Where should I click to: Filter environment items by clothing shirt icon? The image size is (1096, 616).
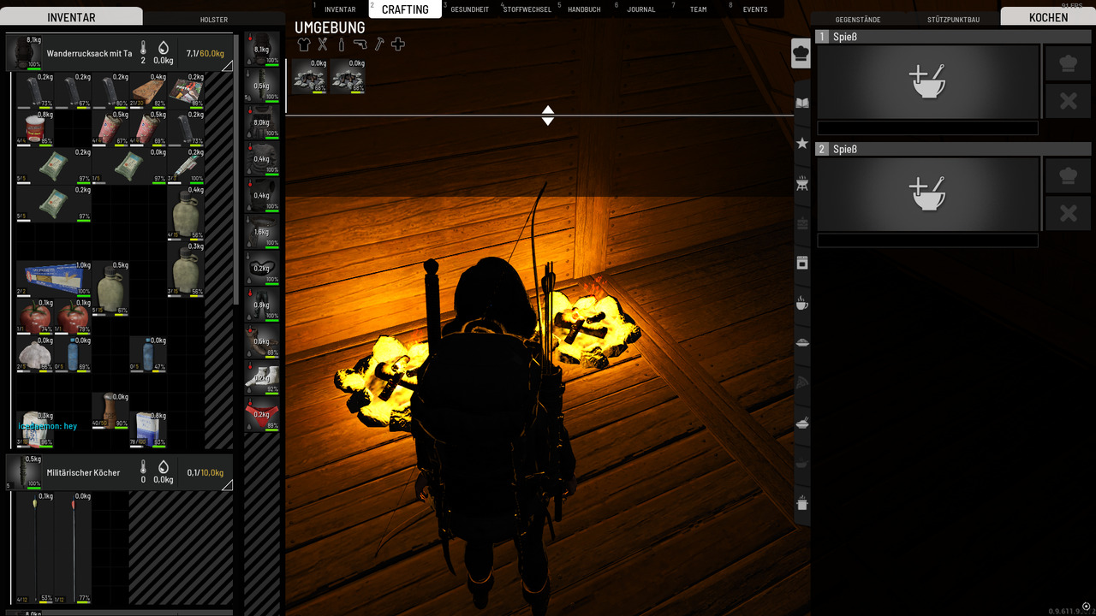click(304, 44)
